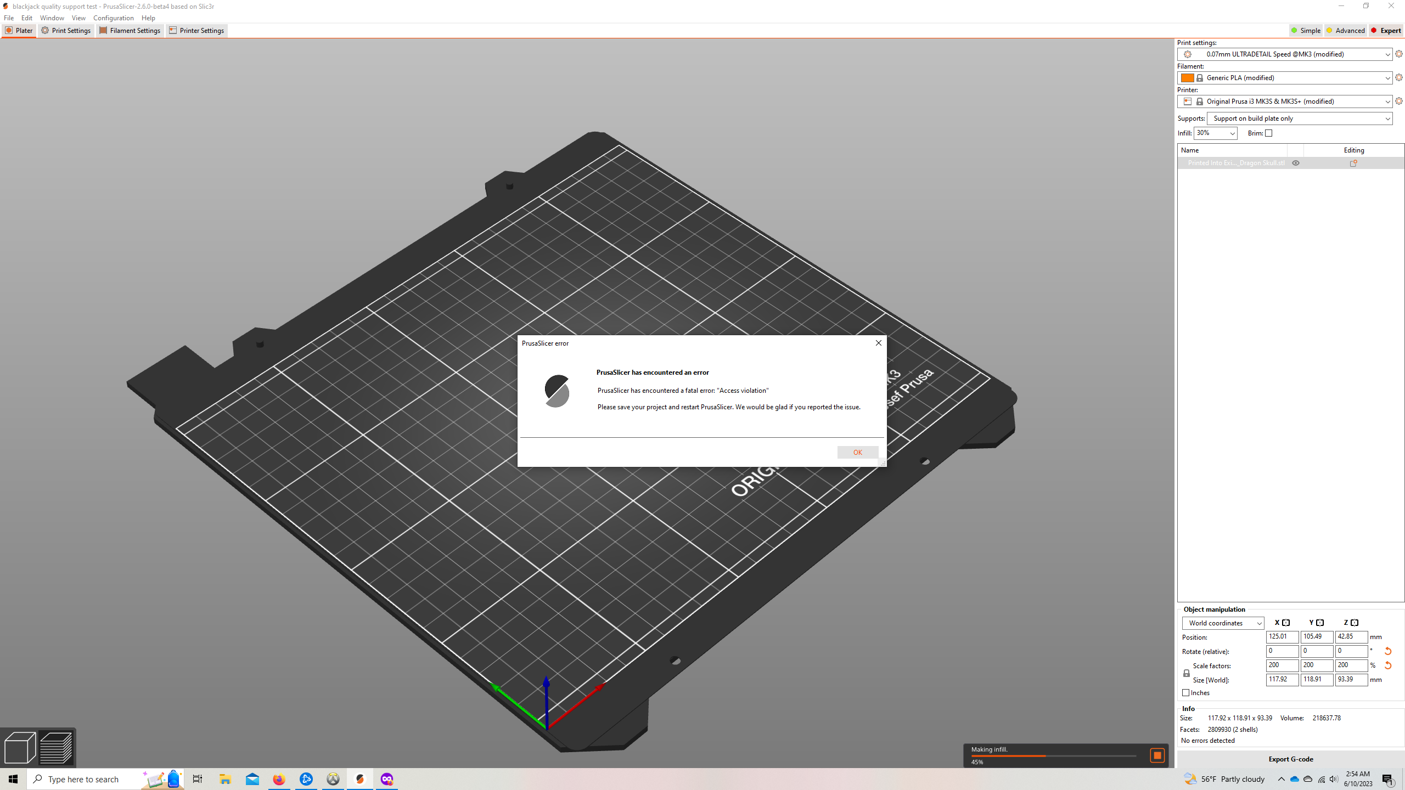1405x790 pixels.
Task: Switch to sliced layers preview icon
Action: point(57,747)
